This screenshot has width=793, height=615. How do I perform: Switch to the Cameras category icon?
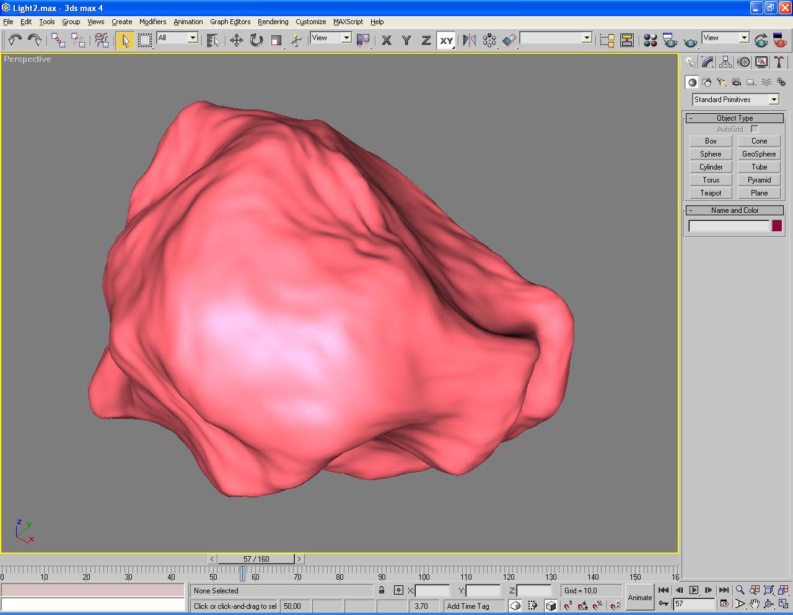pos(736,82)
